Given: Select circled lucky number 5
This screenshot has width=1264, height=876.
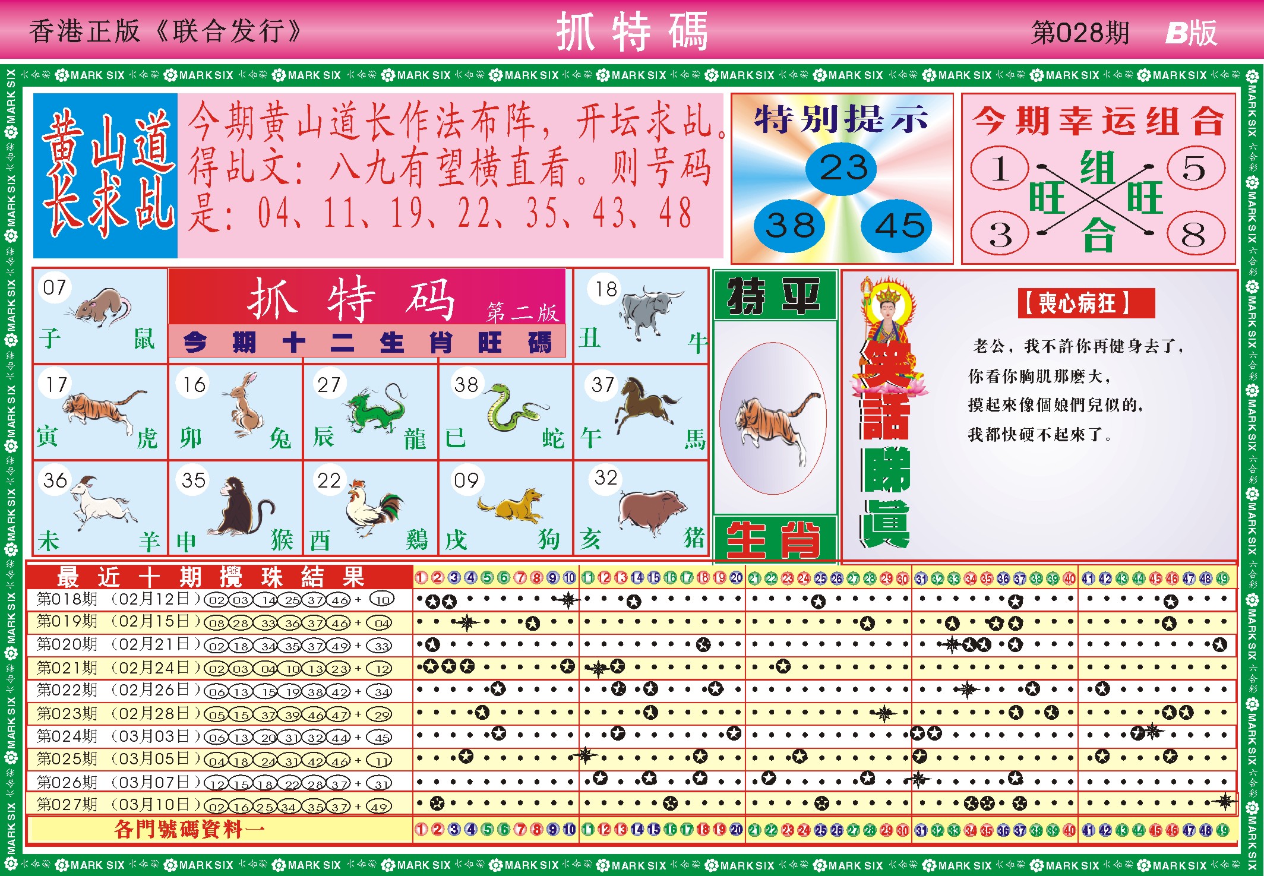Looking at the screenshot, I should point(1195,169).
